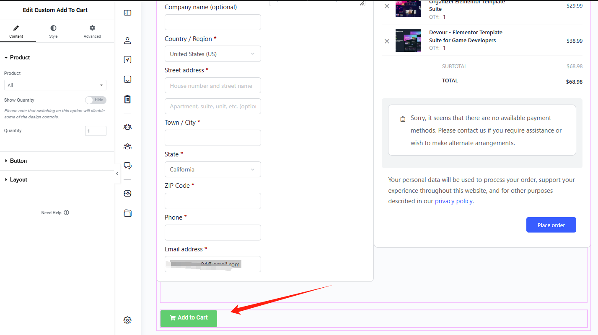This screenshot has height=335, width=598.
Task: Remove the Devour template from the cart
Action: (386, 41)
